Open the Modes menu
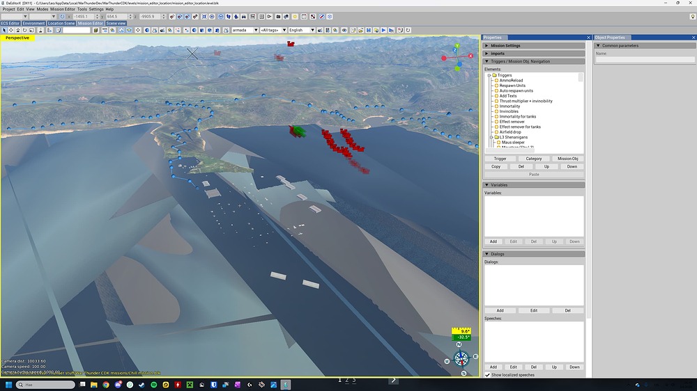The height and width of the screenshot is (391, 697). (43, 9)
